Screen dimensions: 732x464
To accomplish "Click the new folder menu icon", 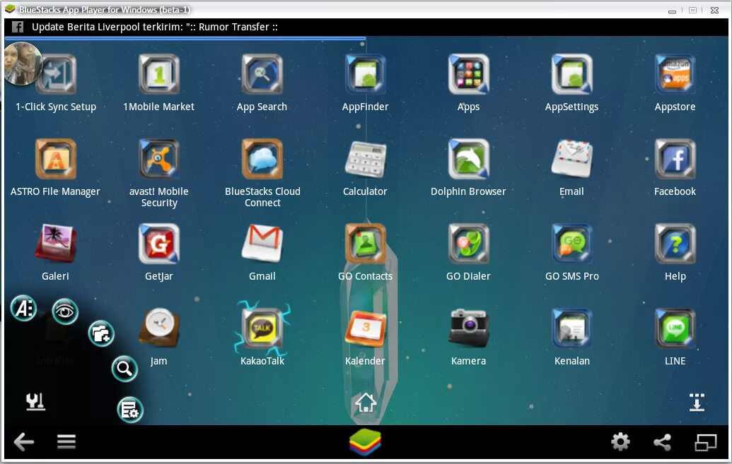I will tap(101, 333).
